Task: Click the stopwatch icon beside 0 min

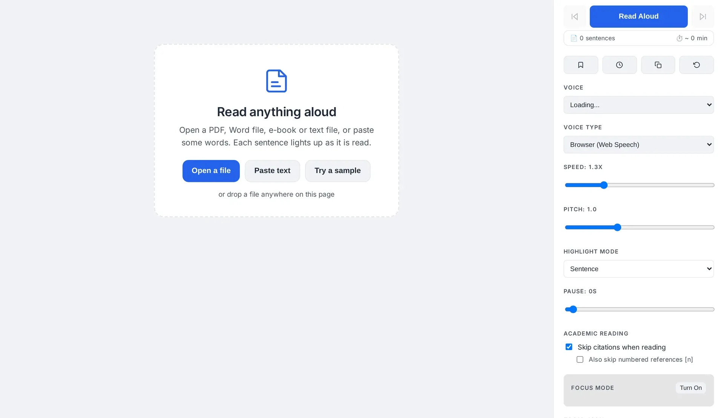Action: 679,38
